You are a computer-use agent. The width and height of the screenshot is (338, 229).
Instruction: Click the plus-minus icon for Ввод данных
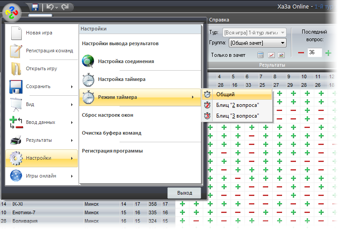[x=16, y=123]
